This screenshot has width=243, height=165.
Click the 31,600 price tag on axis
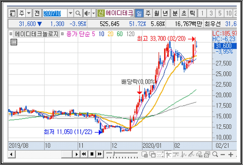point(225,46)
